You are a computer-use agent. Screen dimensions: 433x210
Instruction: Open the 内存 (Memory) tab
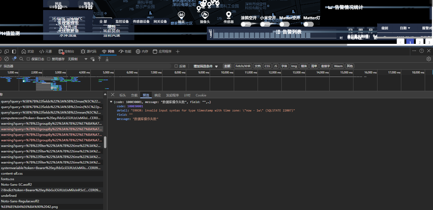[142, 52]
